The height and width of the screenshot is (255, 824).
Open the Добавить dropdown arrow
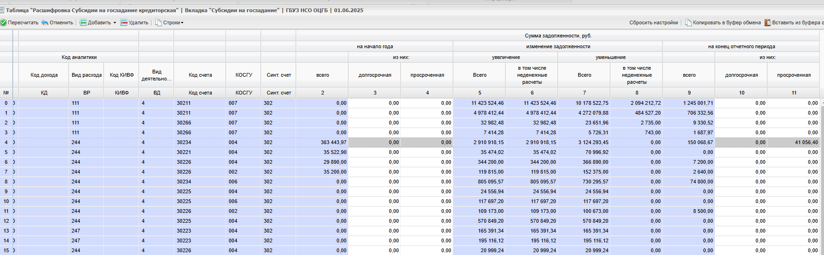(115, 23)
